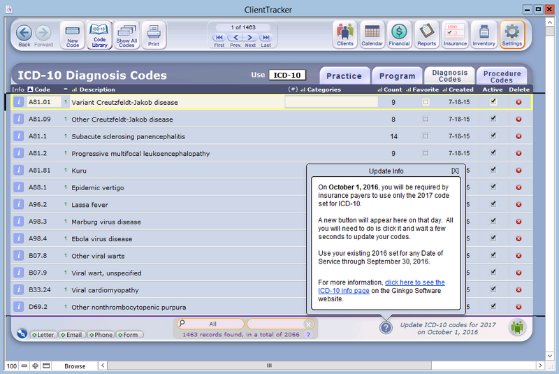This screenshot has width=559, height=374.
Task: Click the Phone button
Action: point(101,335)
